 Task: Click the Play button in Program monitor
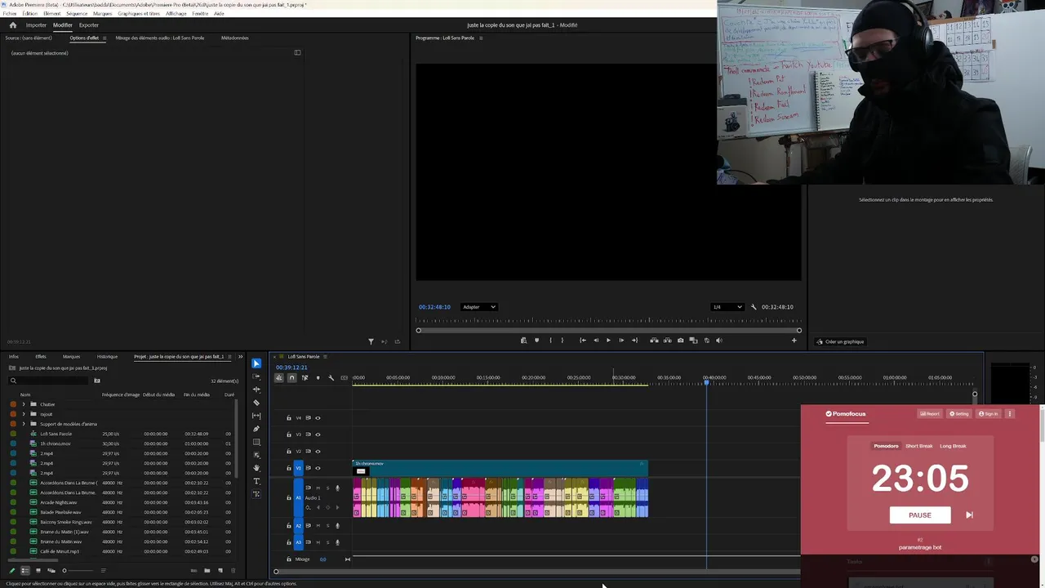(x=607, y=341)
